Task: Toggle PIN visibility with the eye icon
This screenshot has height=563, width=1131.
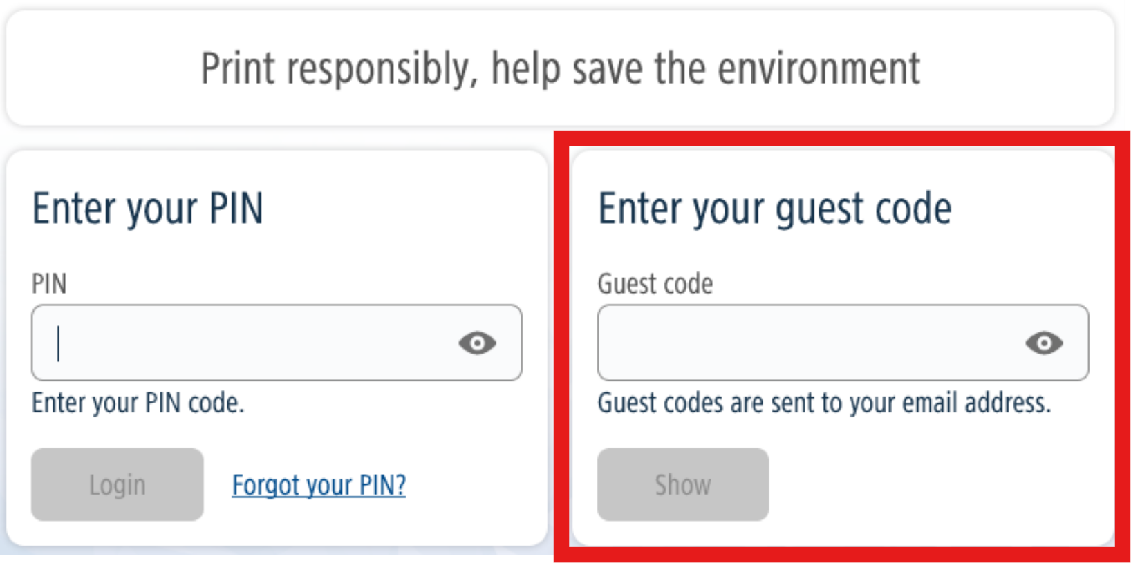Action: 477,343
